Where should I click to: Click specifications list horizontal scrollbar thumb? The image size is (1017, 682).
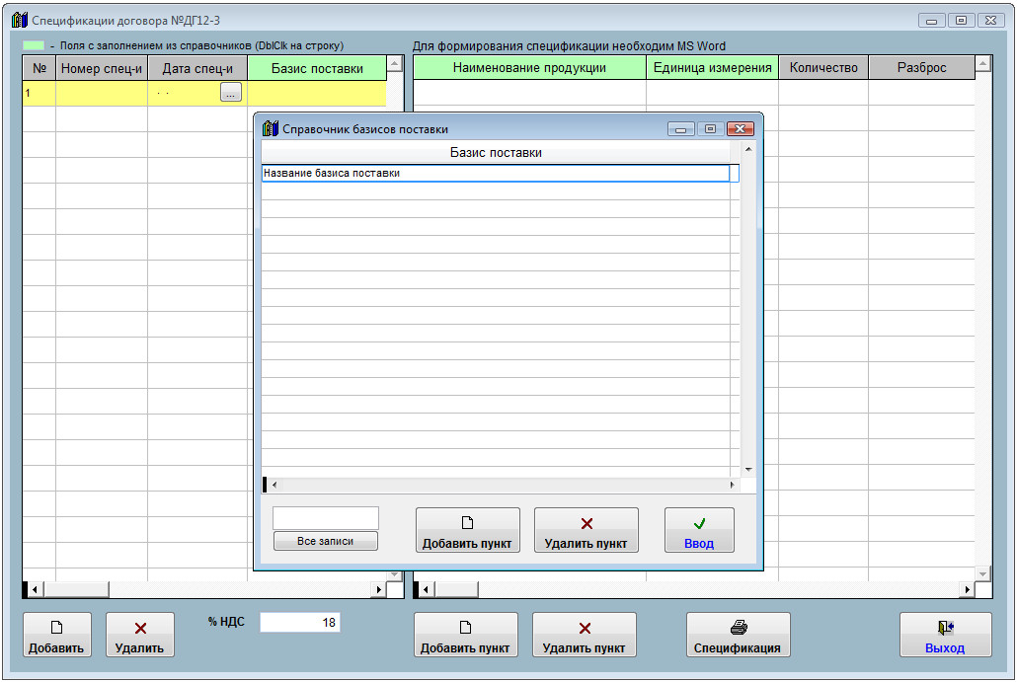point(76,589)
